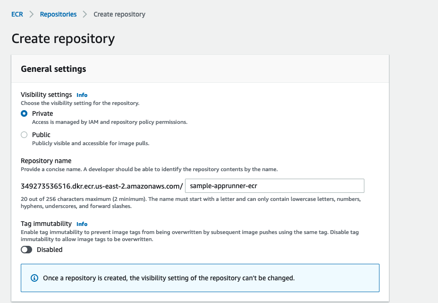Click the current Create repository breadcrumb

pyautogui.click(x=119, y=14)
